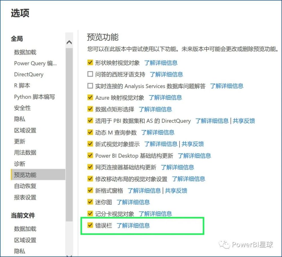The image size is (282, 257).
Task: Open 预览功能 in the sidebar
Action: point(25,175)
